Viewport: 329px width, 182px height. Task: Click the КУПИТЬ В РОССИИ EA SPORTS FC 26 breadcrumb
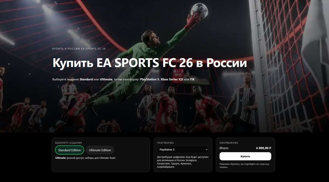click(x=79, y=49)
